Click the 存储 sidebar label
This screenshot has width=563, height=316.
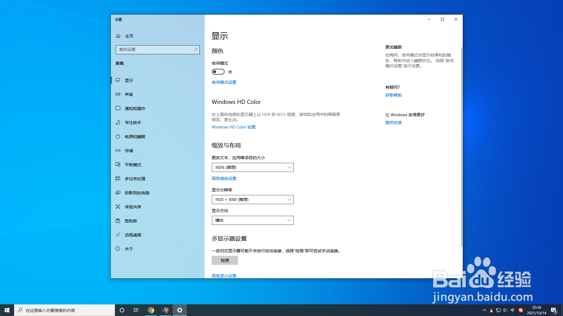click(x=129, y=151)
